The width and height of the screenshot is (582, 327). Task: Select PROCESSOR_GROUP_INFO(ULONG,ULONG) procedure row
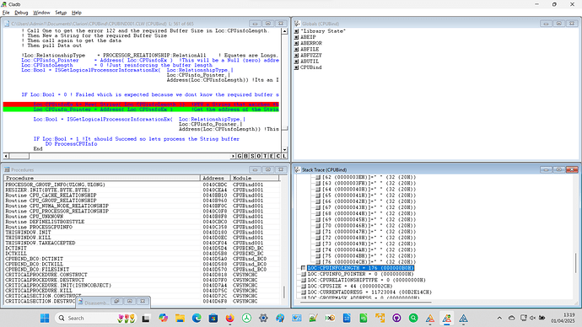142,185
